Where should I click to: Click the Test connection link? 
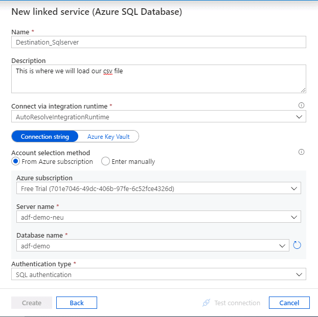tap(237, 303)
